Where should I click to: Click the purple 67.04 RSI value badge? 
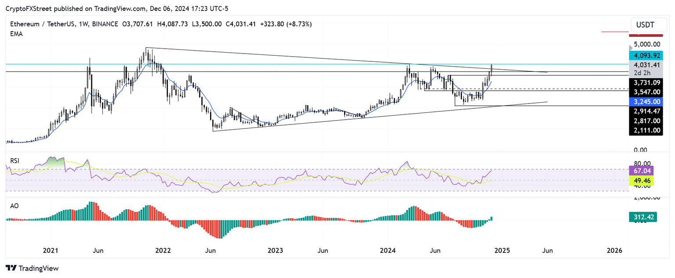tap(642, 170)
